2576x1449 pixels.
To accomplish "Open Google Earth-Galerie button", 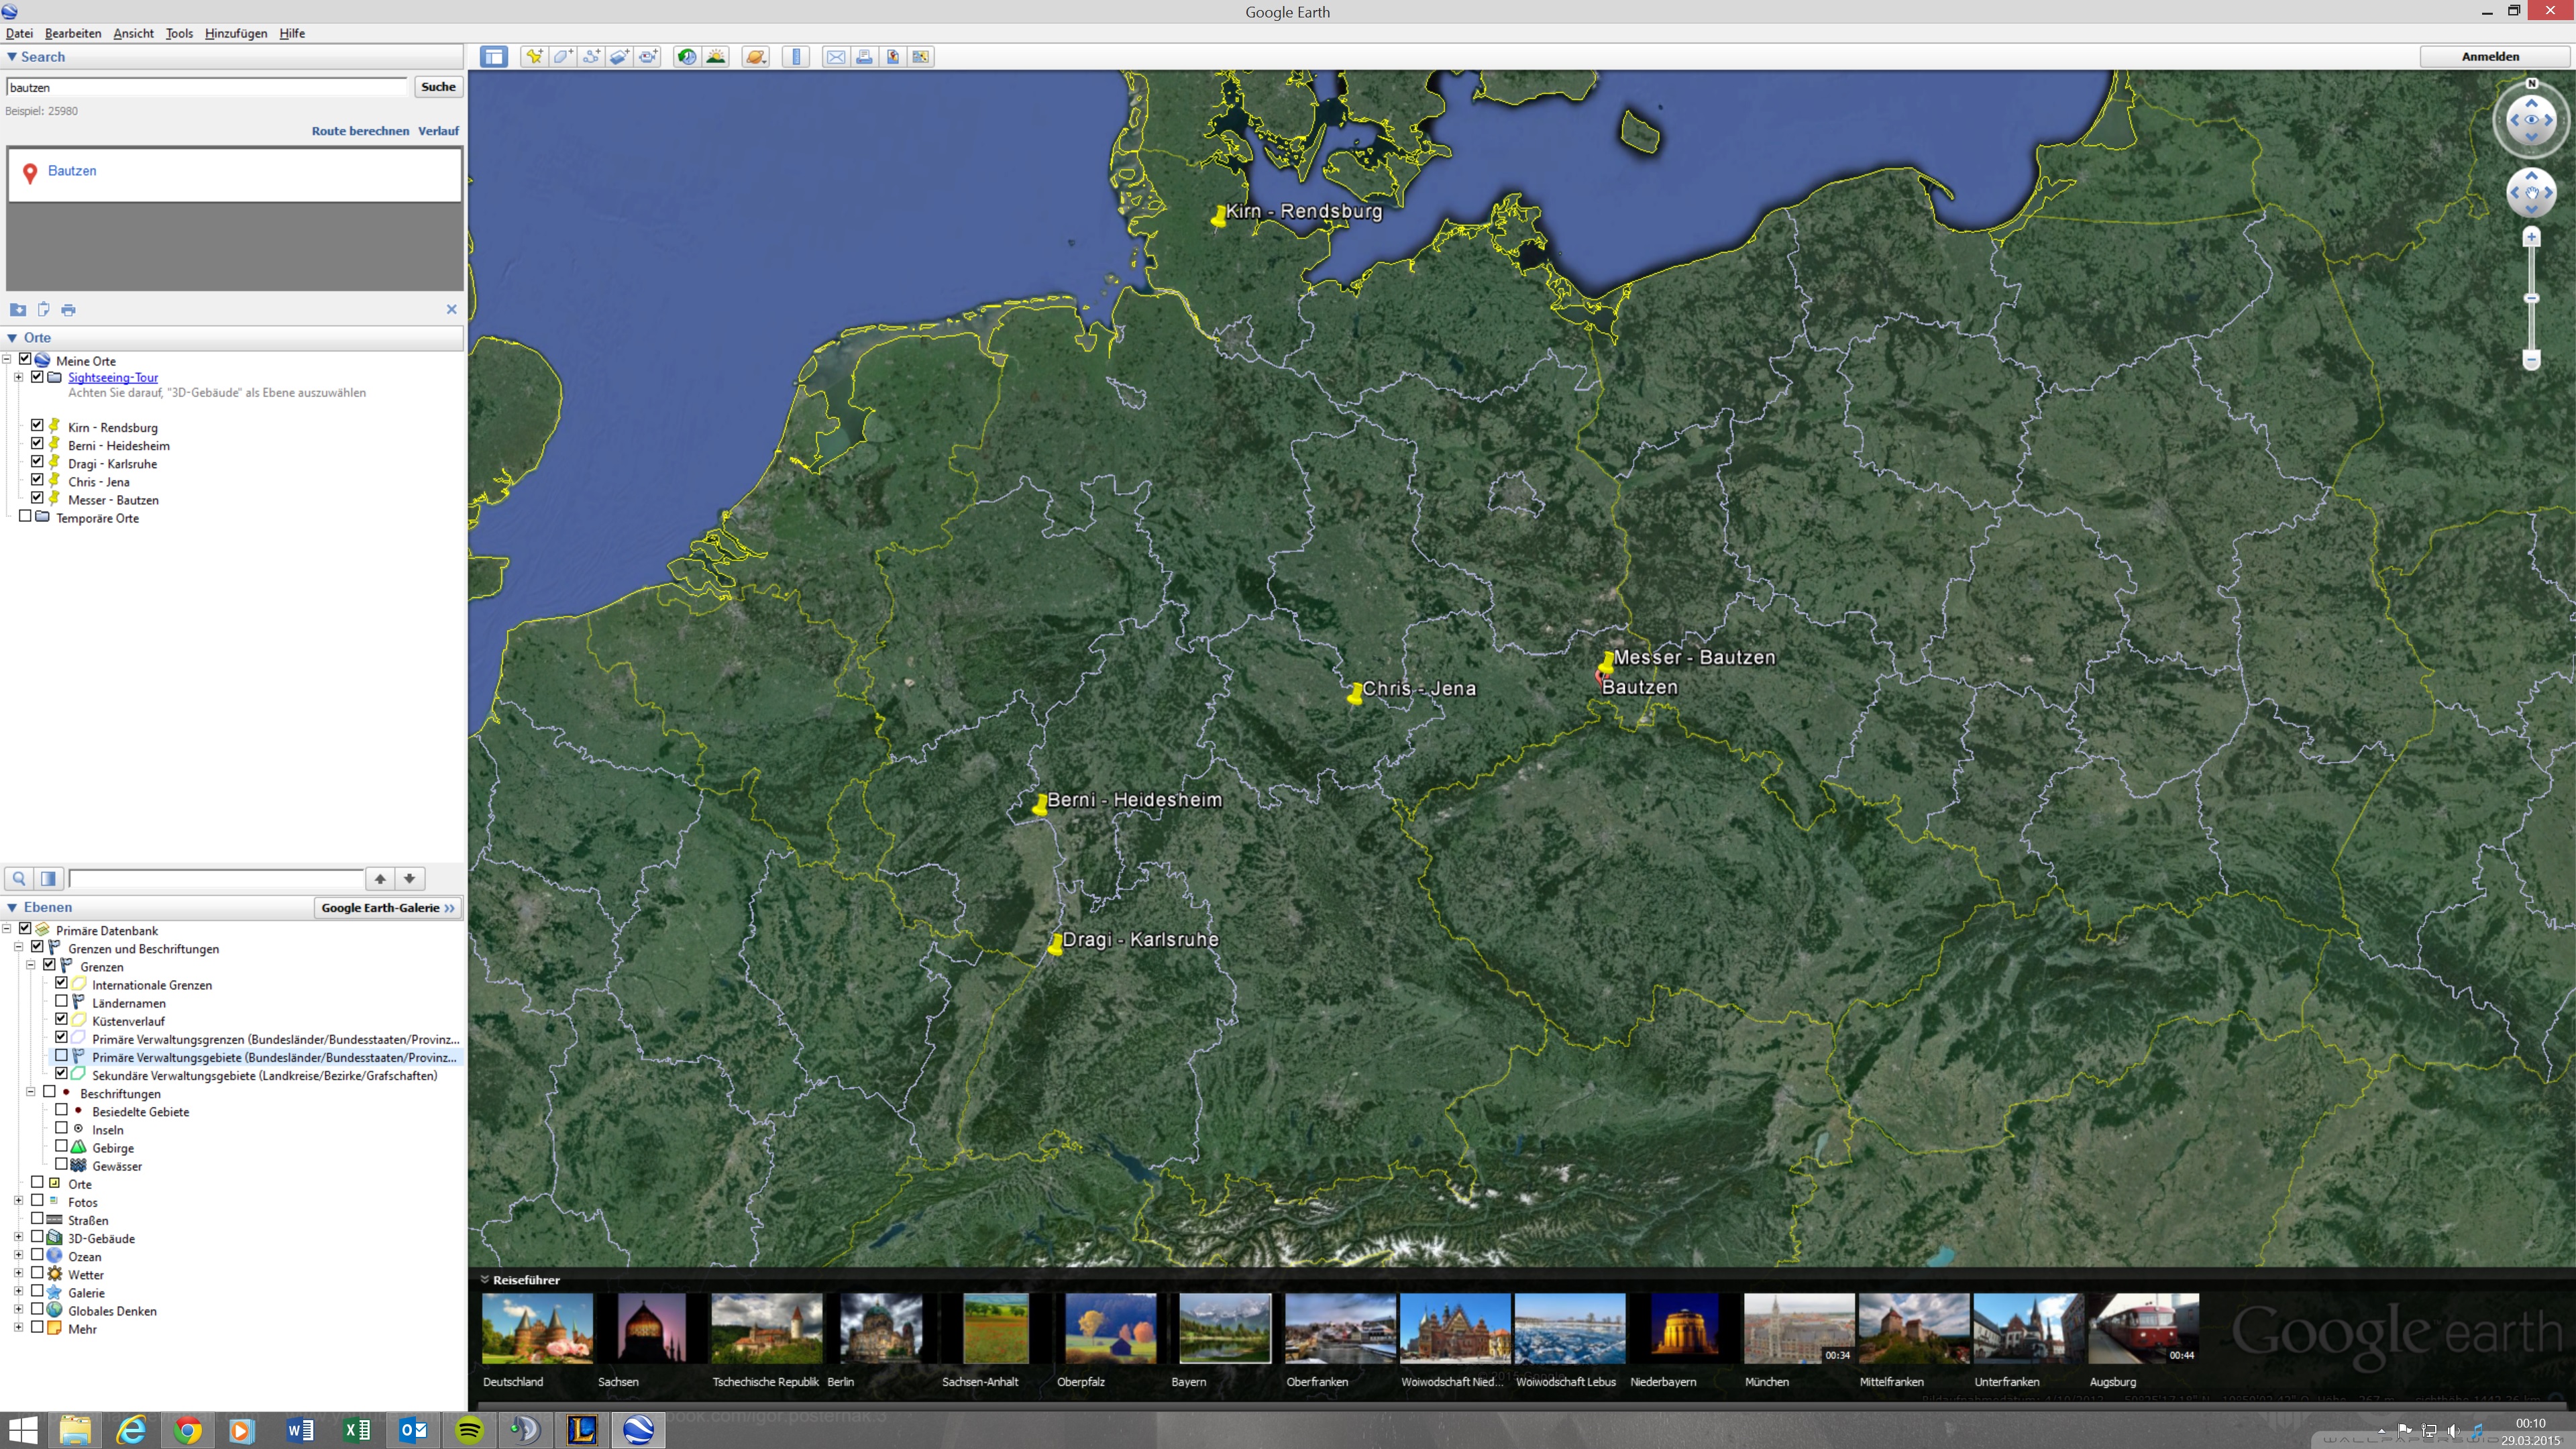I will tap(388, 908).
